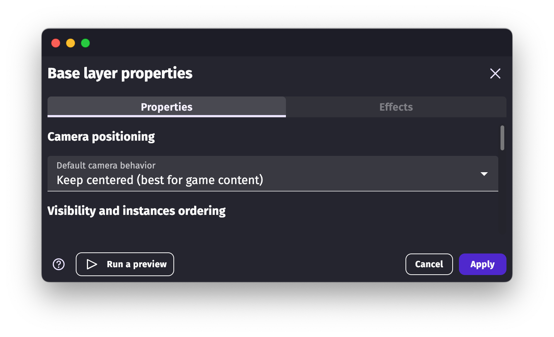This screenshot has height=337, width=554.
Task: Open the help question mark icon
Action: pos(59,264)
